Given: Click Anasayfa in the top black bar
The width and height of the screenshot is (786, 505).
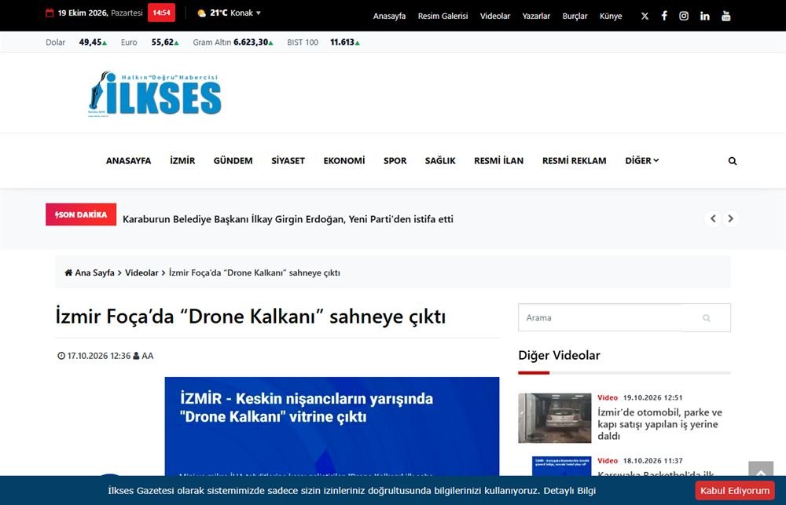Looking at the screenshot, I should (x=390, y=16).
